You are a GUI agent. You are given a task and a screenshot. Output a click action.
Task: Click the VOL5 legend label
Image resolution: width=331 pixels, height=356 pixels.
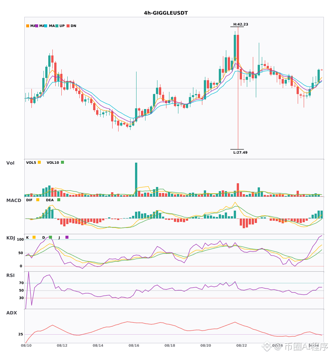31,163
